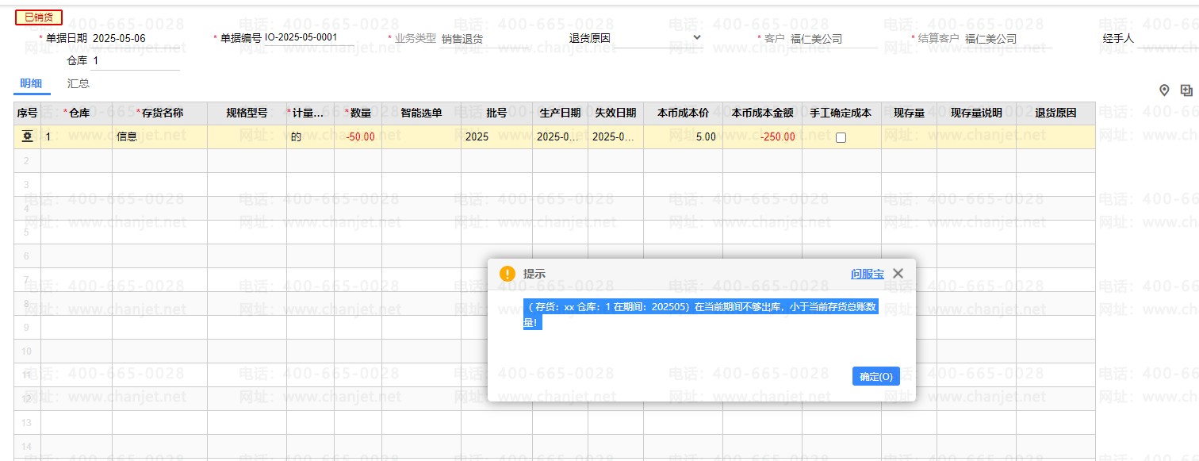
Task: Expand the 退货原因 dropdown
Action: (x=696, y=37)
